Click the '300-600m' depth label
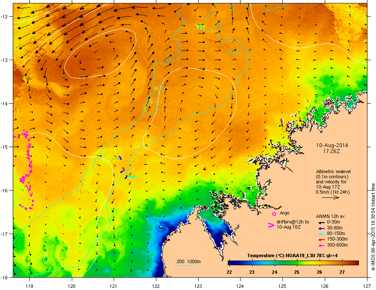This screenshot has height=290, width=376. point(337,245)
